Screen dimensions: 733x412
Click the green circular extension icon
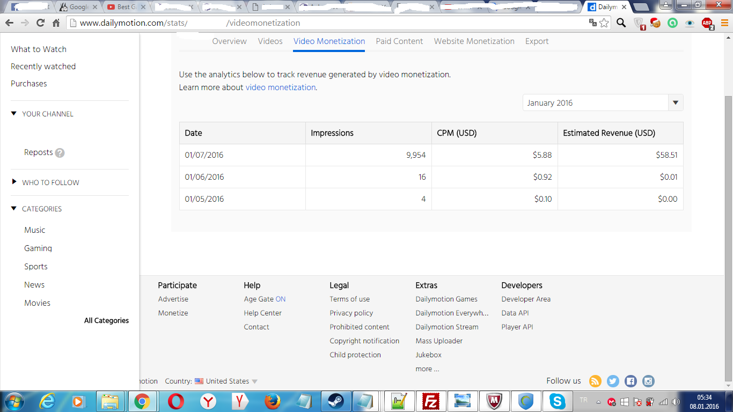coord(672,23)
